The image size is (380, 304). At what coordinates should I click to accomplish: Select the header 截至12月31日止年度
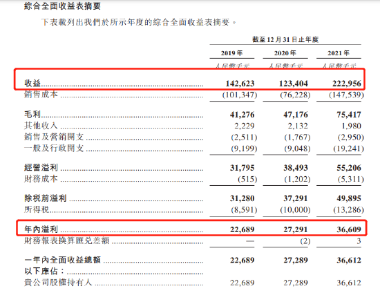point(285,39)
